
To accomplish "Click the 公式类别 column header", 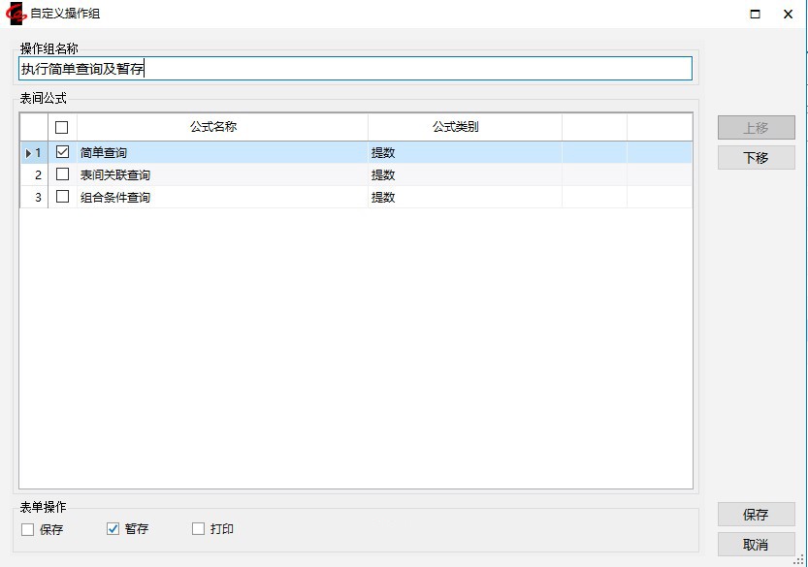I will 464,127.
